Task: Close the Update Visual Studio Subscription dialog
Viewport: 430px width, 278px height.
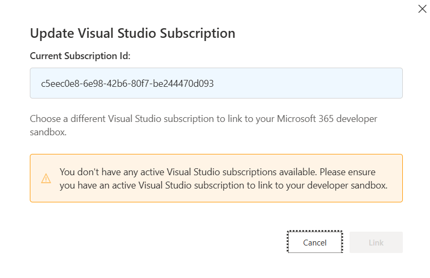Action: click(x=422, y=9)
